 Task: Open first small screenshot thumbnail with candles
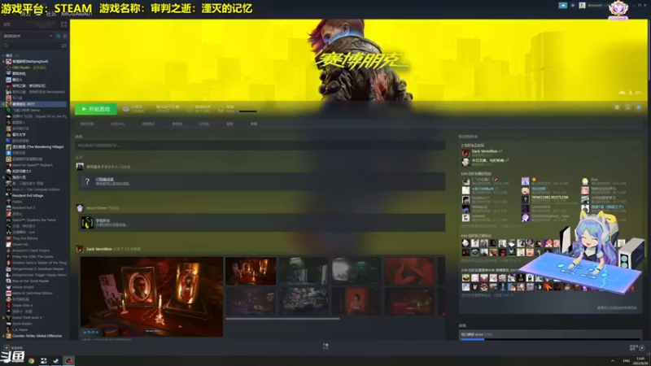[x=251, y=271]
